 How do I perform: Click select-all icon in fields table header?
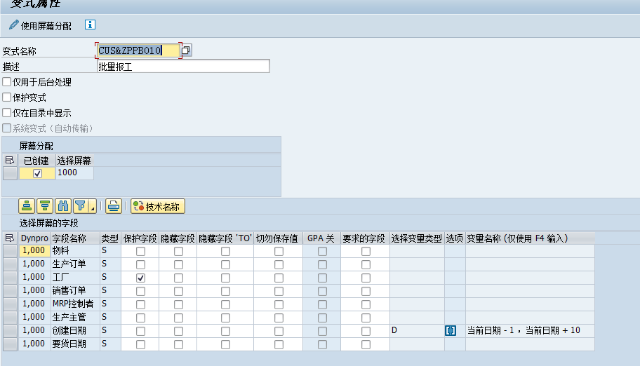[x=9, y=238]
